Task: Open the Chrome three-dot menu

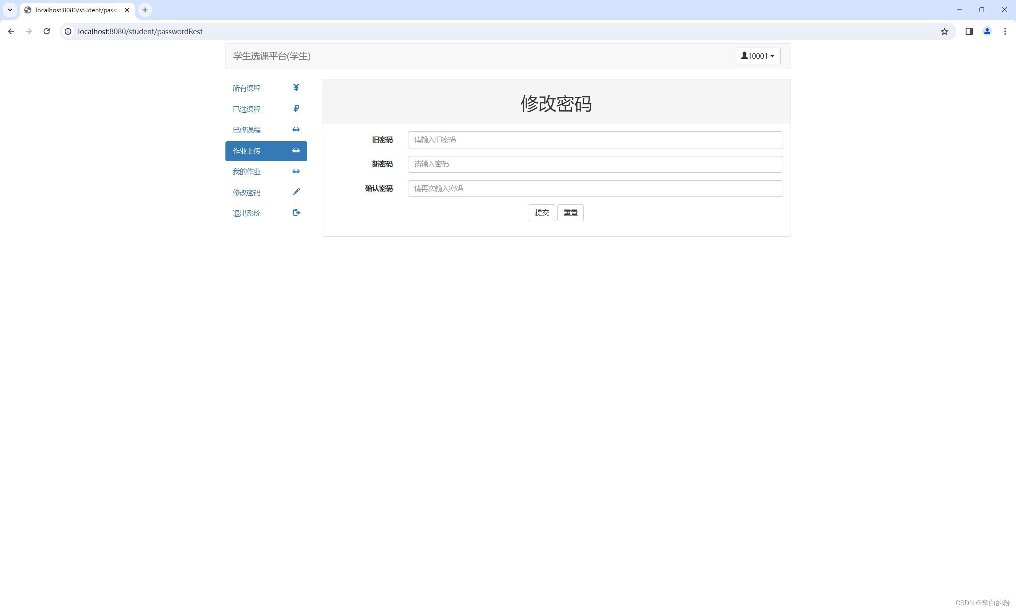Action: coord(1005,31)
